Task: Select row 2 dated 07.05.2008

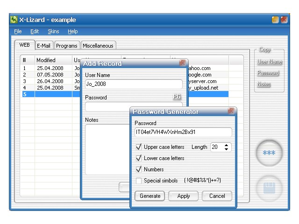Action: 50,75
